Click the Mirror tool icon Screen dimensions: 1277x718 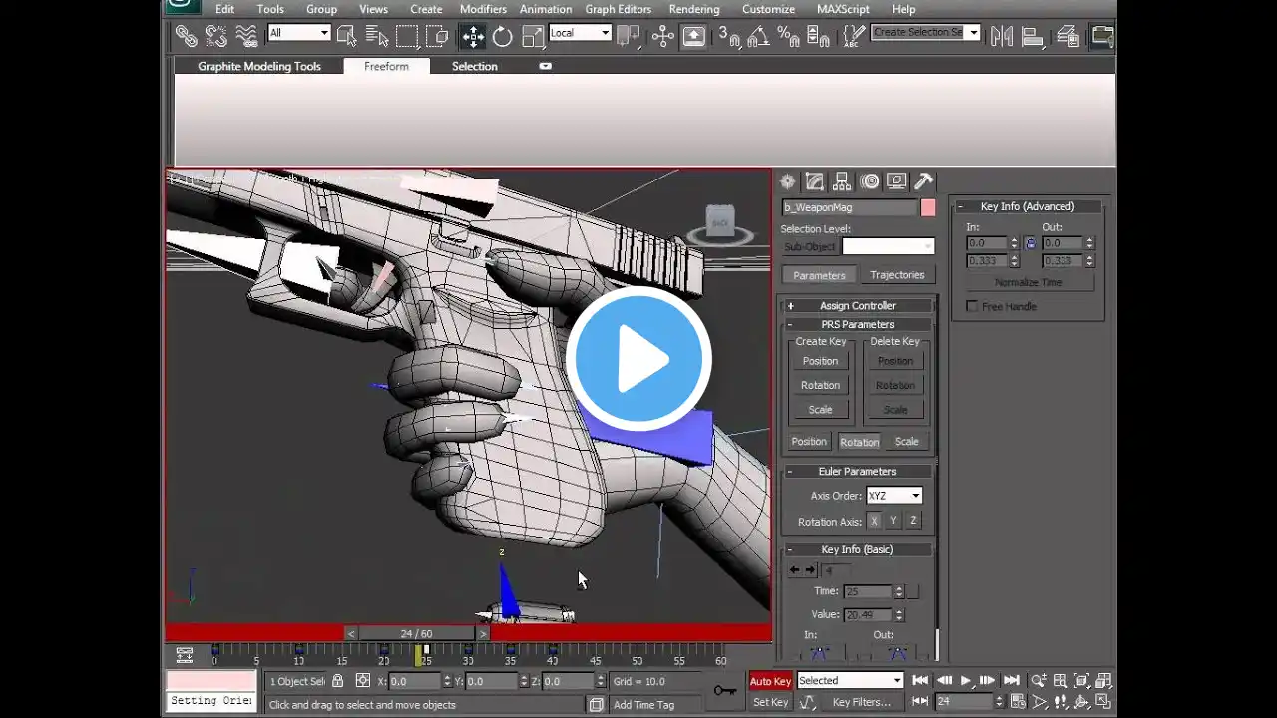click(x=1002, y=37)
